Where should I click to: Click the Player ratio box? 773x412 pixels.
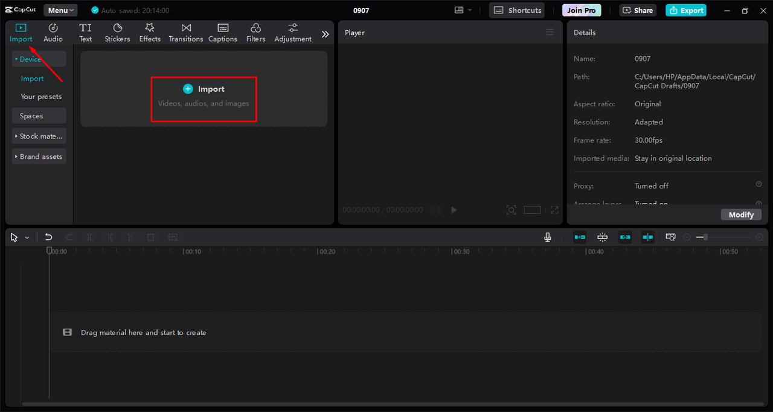(x=532, y=210)
